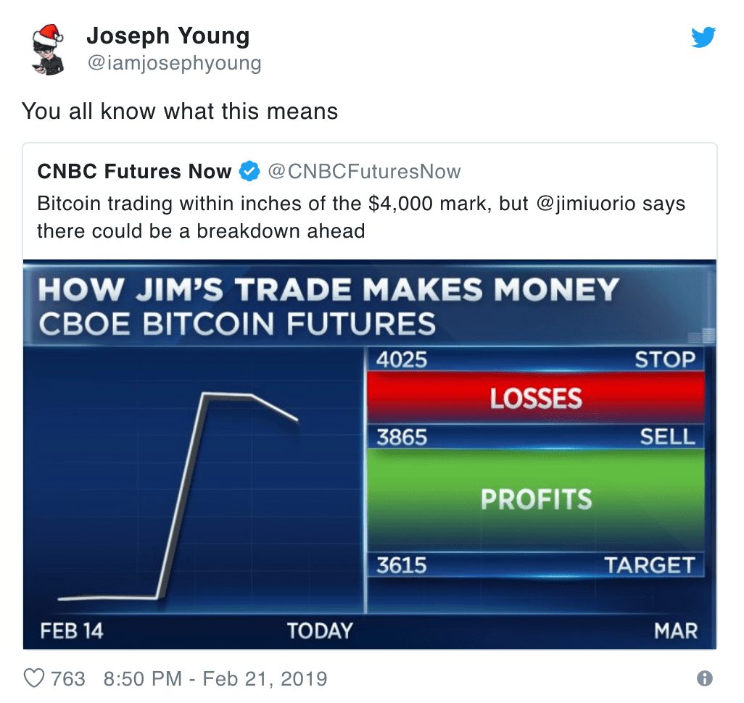Click CNBC Futures Now verified badge
The image size is (744, 703).
coord(249,171)
